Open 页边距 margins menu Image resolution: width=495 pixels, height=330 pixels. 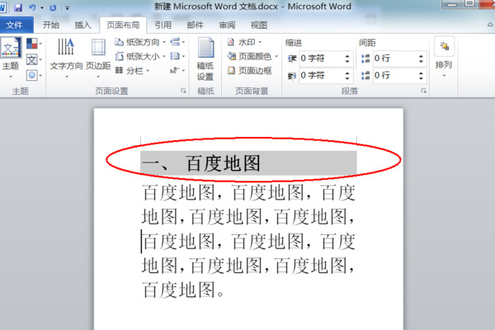(x=98, y=58)
